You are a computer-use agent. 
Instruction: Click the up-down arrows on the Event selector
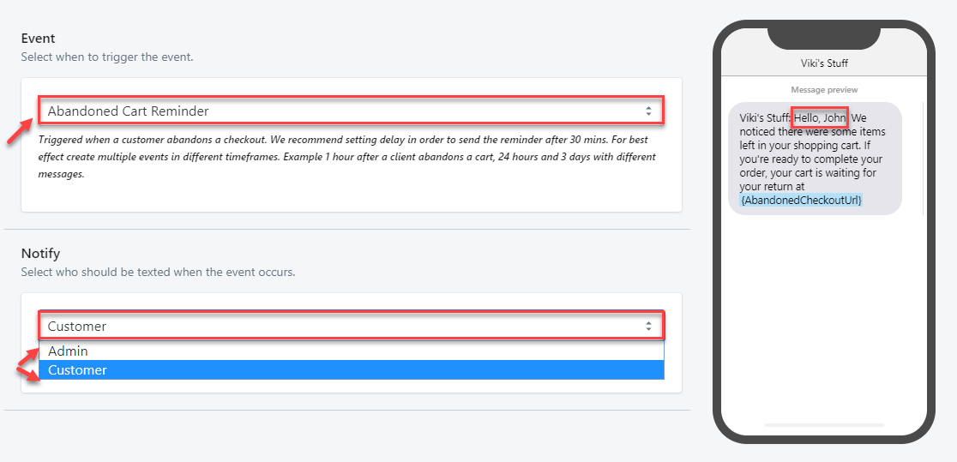coord(648,111)
